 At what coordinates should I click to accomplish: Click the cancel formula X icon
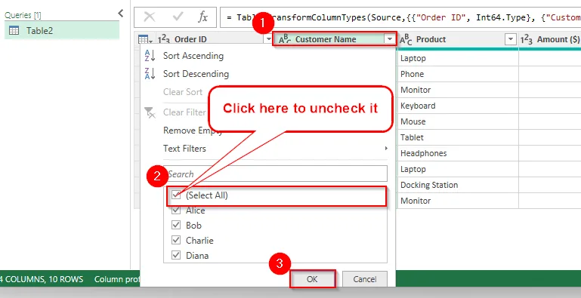click(150, 17)
